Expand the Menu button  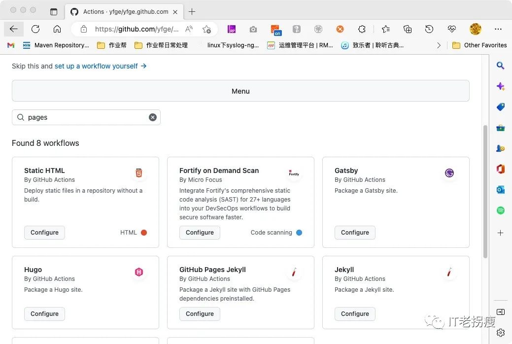240,91
